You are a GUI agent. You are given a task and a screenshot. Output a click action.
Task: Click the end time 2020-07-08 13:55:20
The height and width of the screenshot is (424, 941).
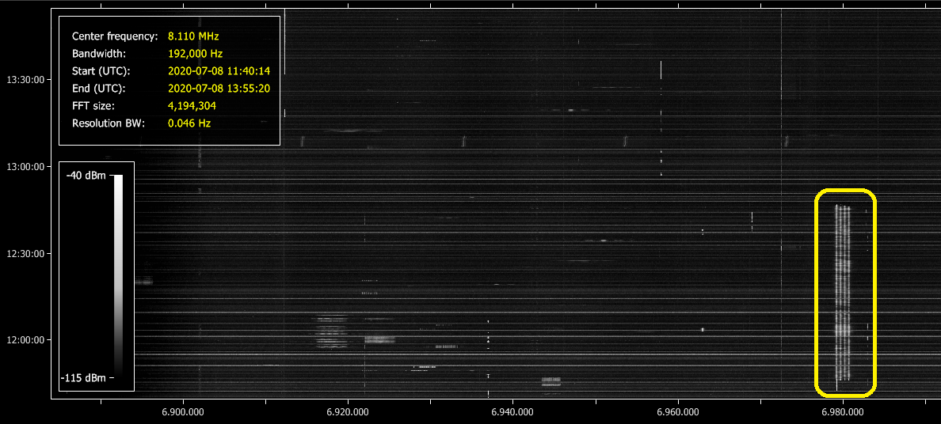tap(219, 88)
